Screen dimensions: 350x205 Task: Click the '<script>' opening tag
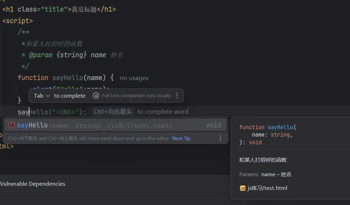click(x=18, y=21)
